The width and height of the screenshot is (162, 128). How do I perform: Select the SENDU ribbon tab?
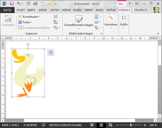click(77, 10)
